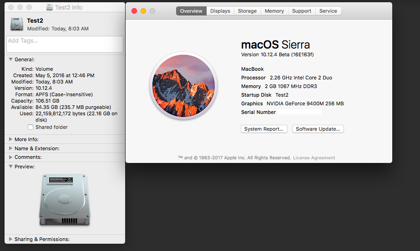Click the macOS Sierra heading
420x251 pixels.
[x=275, y=44]
